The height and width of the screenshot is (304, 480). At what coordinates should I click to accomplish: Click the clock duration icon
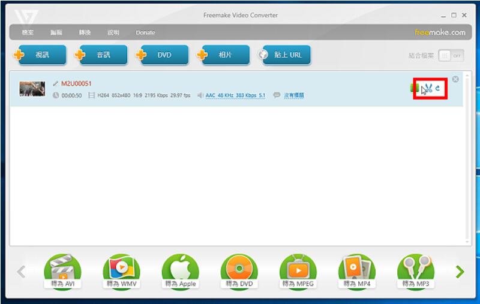click(56, 95)
